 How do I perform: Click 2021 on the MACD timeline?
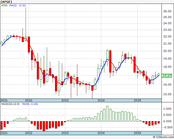click(x=4, y=133)
